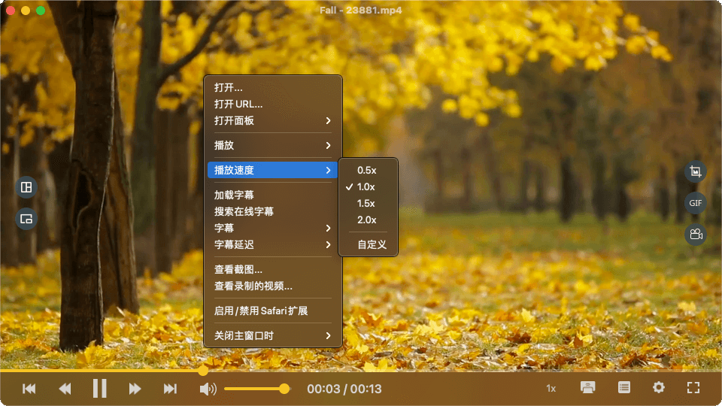
Task: Start screen recording with camera icon
Action: 695,235
